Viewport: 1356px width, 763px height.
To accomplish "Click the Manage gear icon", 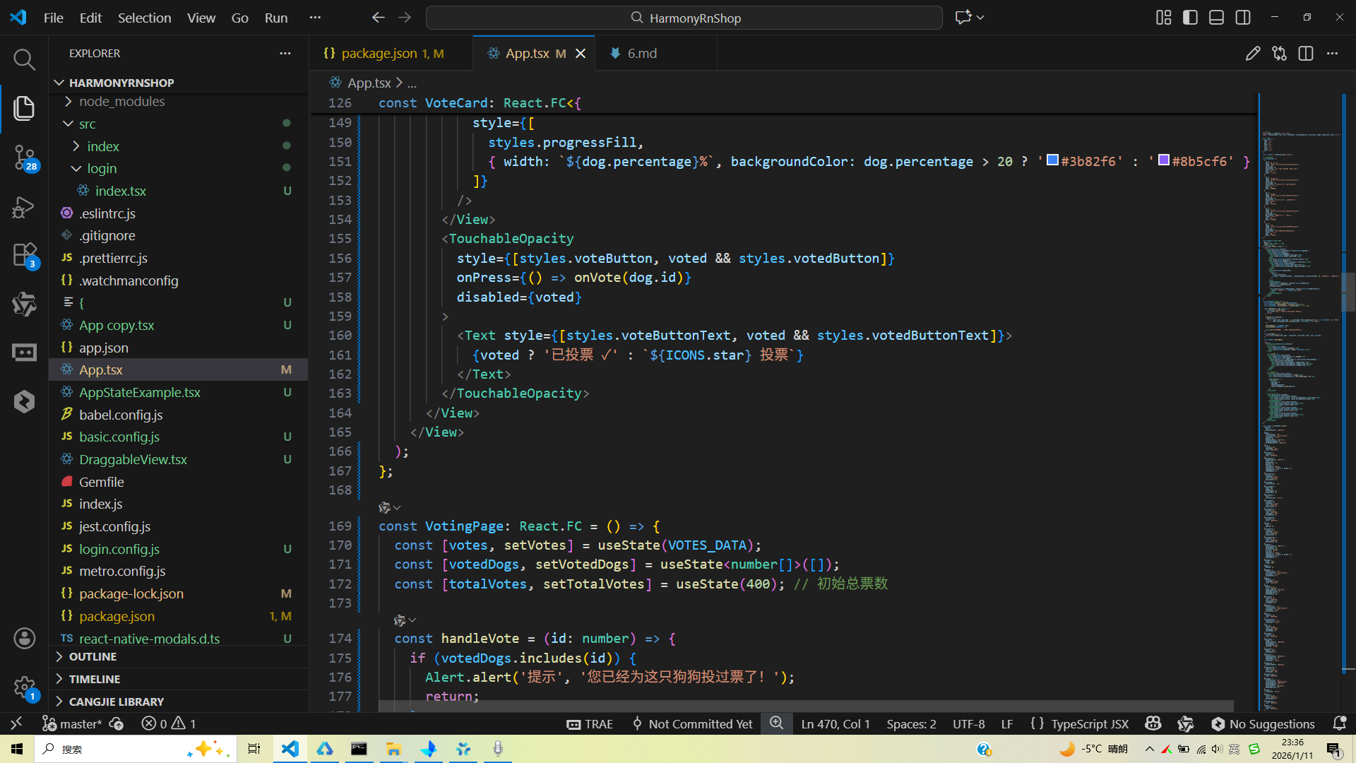I will (24, 687).
